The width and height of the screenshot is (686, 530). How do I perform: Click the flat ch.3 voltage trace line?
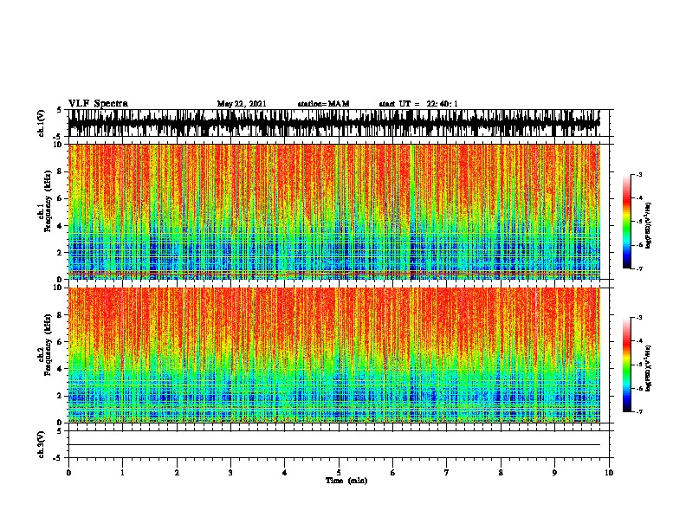334,445
